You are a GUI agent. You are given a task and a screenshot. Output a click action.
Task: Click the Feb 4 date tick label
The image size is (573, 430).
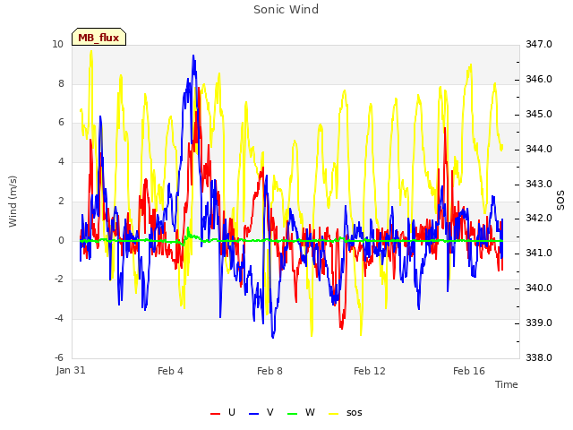point(170,371)
